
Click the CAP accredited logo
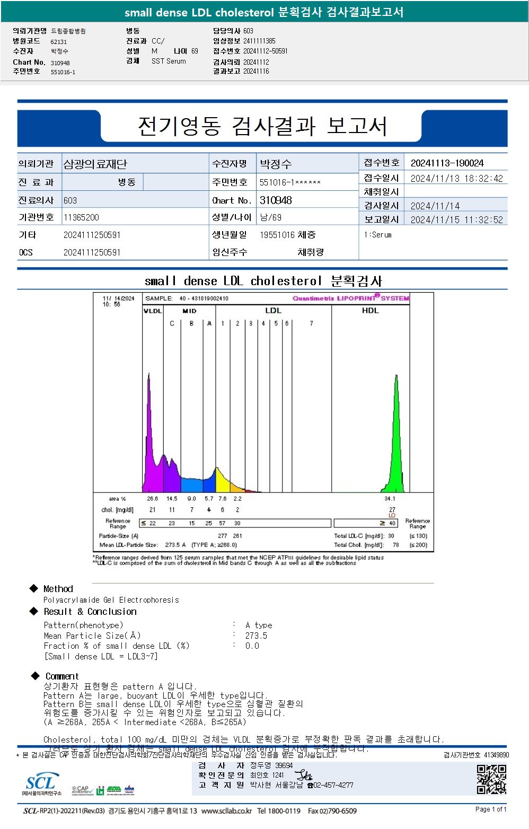[82, 790]
